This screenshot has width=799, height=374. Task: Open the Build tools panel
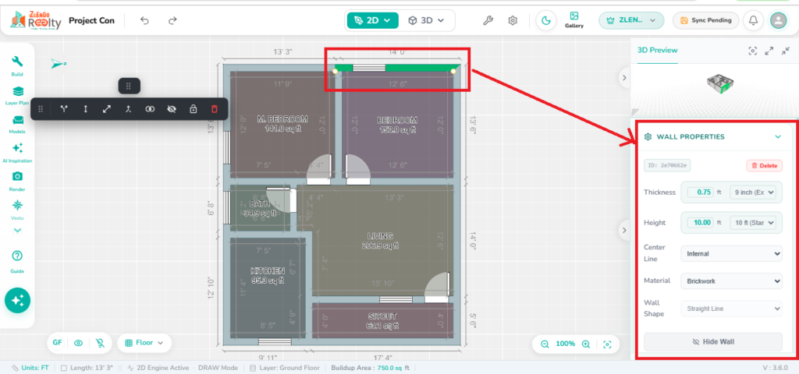coord(17,65)
